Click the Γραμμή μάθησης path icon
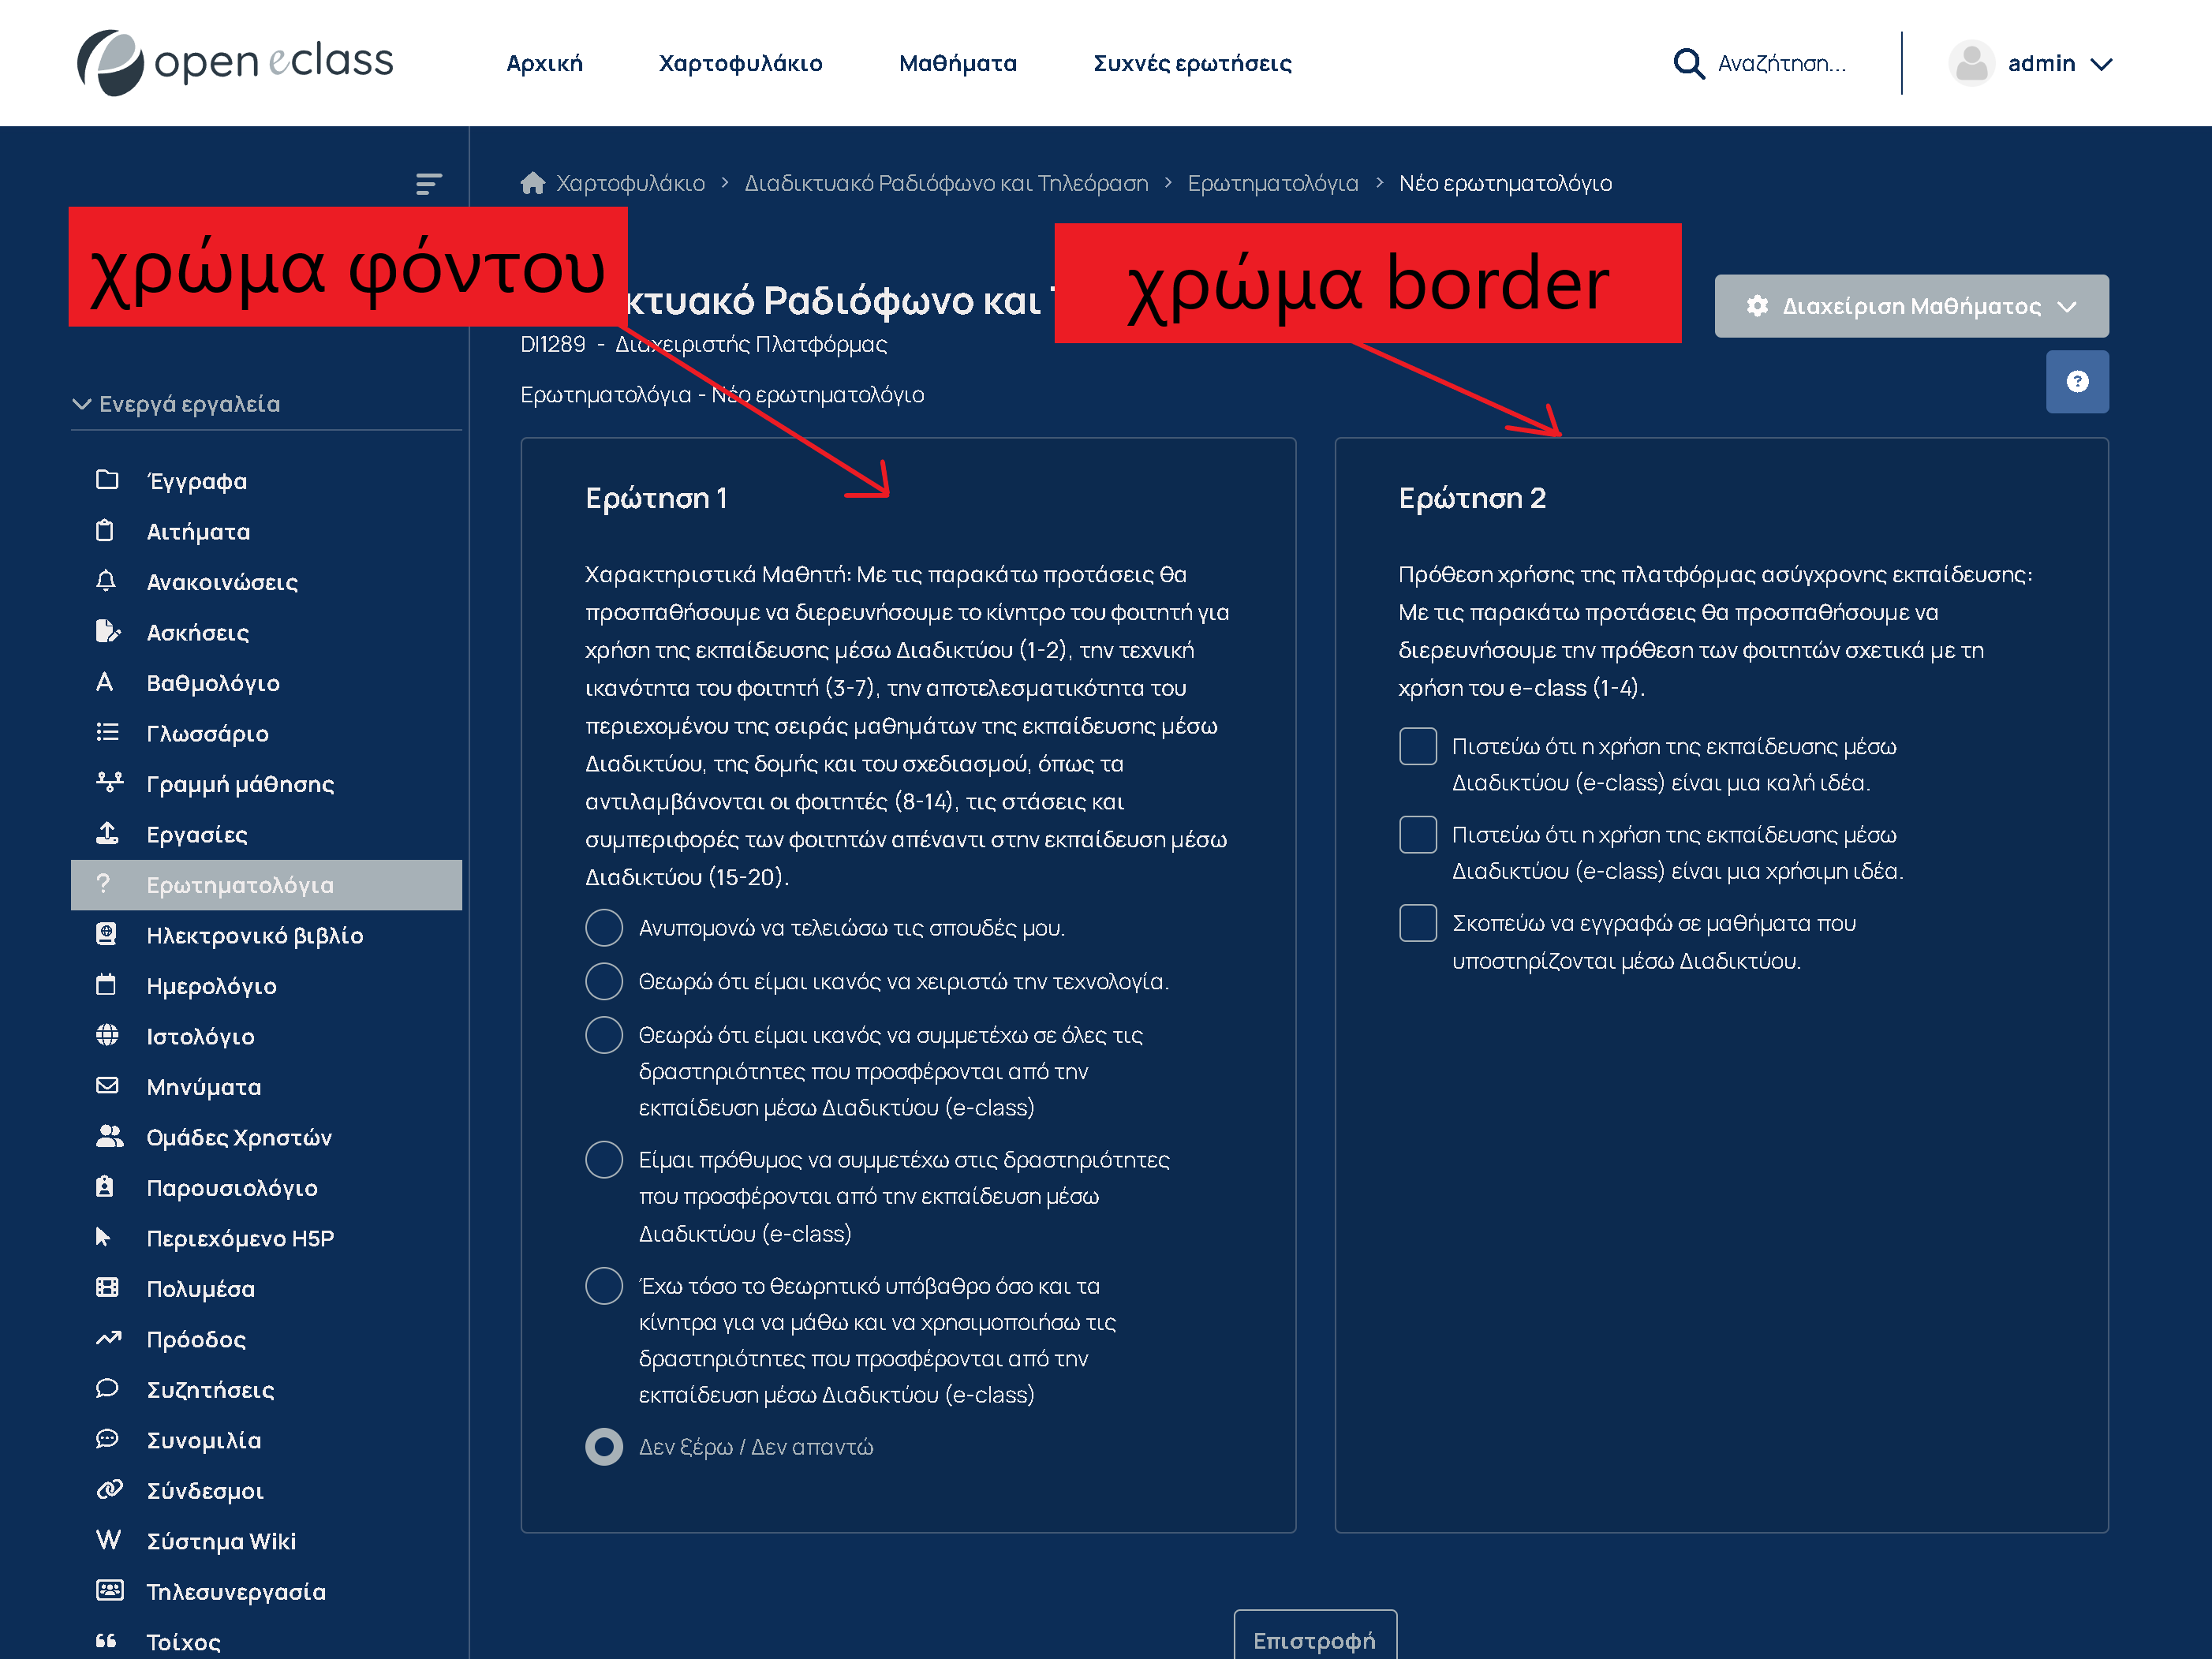The width and height of the screenshot is (2212, 1659). 109,782
